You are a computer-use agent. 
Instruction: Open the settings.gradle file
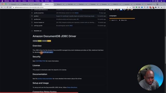pos(38,26)
